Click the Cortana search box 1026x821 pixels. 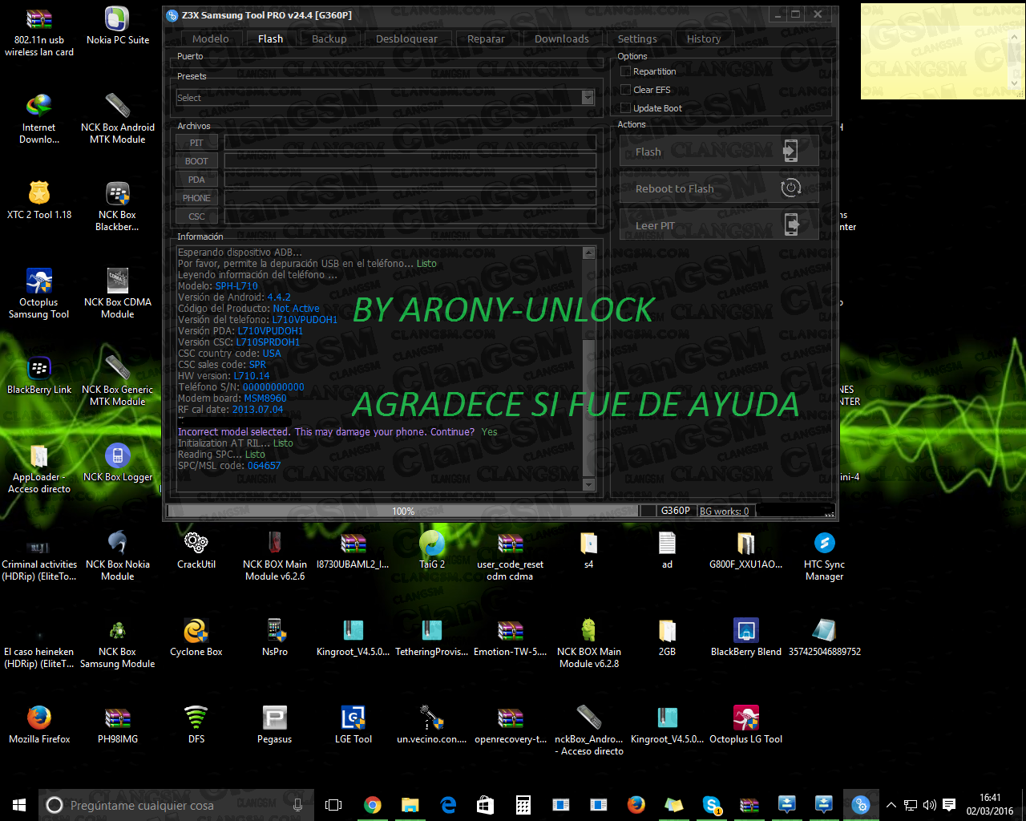tap(176, 805)
